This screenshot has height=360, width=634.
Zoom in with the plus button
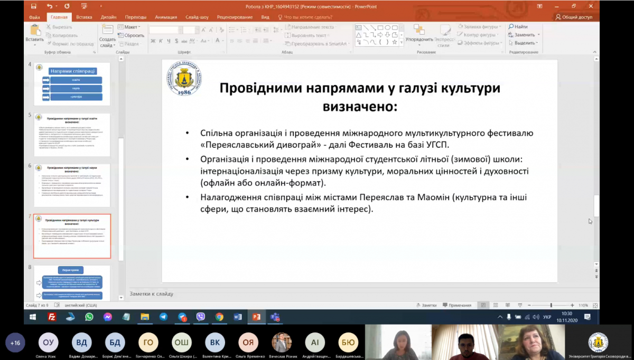click(x=572, y=305)
